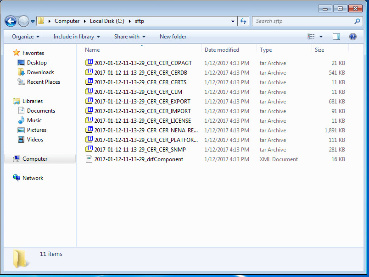The height and width of the screenshot is (277, 369).
Task: Refresh the sftp folder view
Action: click(x=243, y=22)
